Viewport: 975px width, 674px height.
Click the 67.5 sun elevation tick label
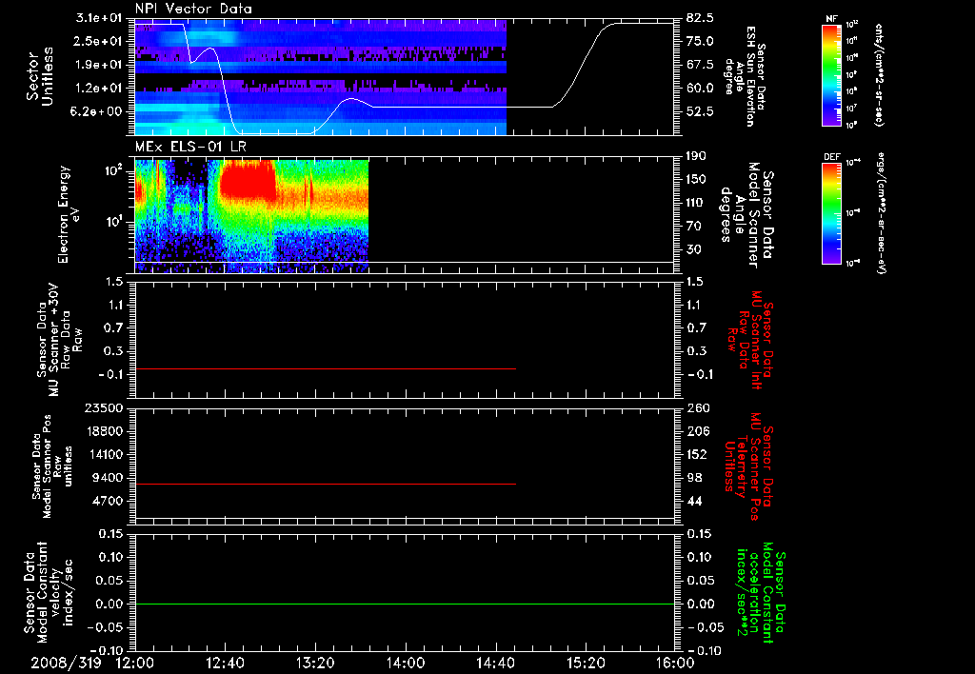click(x=700, y=65)
